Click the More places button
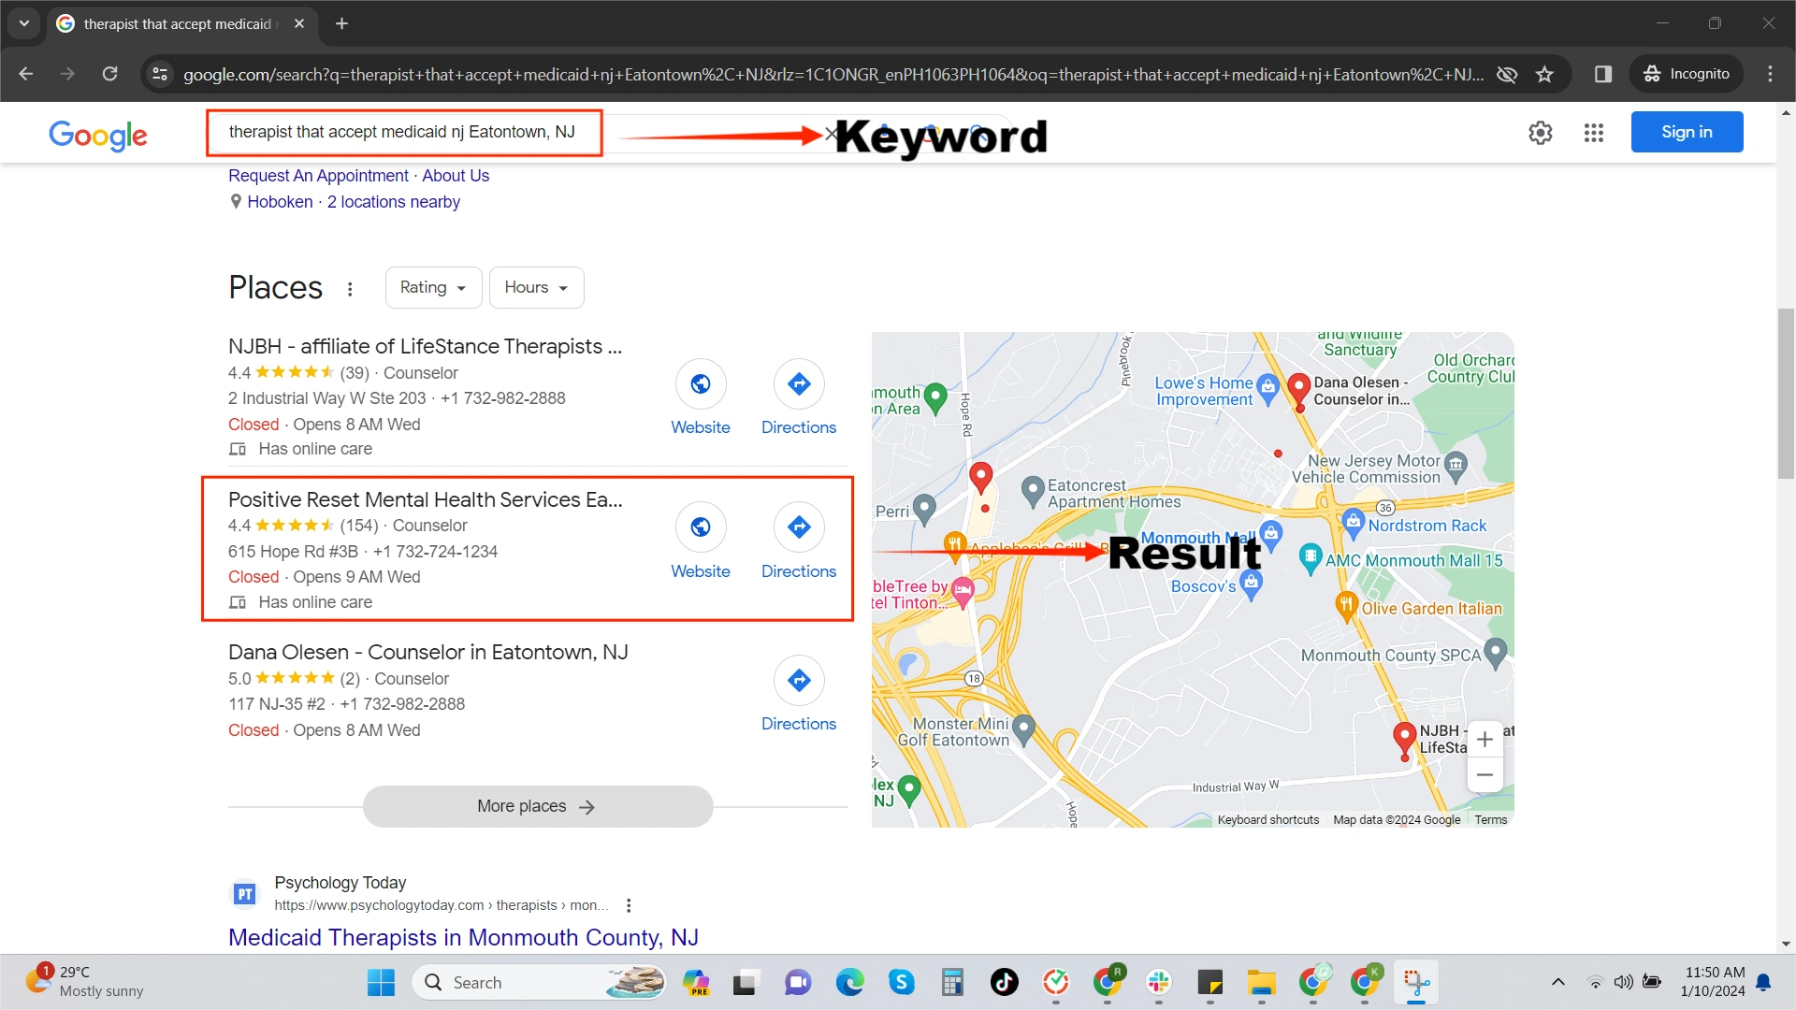Viewport: 1796px width, 1010px height. [538, 806]
